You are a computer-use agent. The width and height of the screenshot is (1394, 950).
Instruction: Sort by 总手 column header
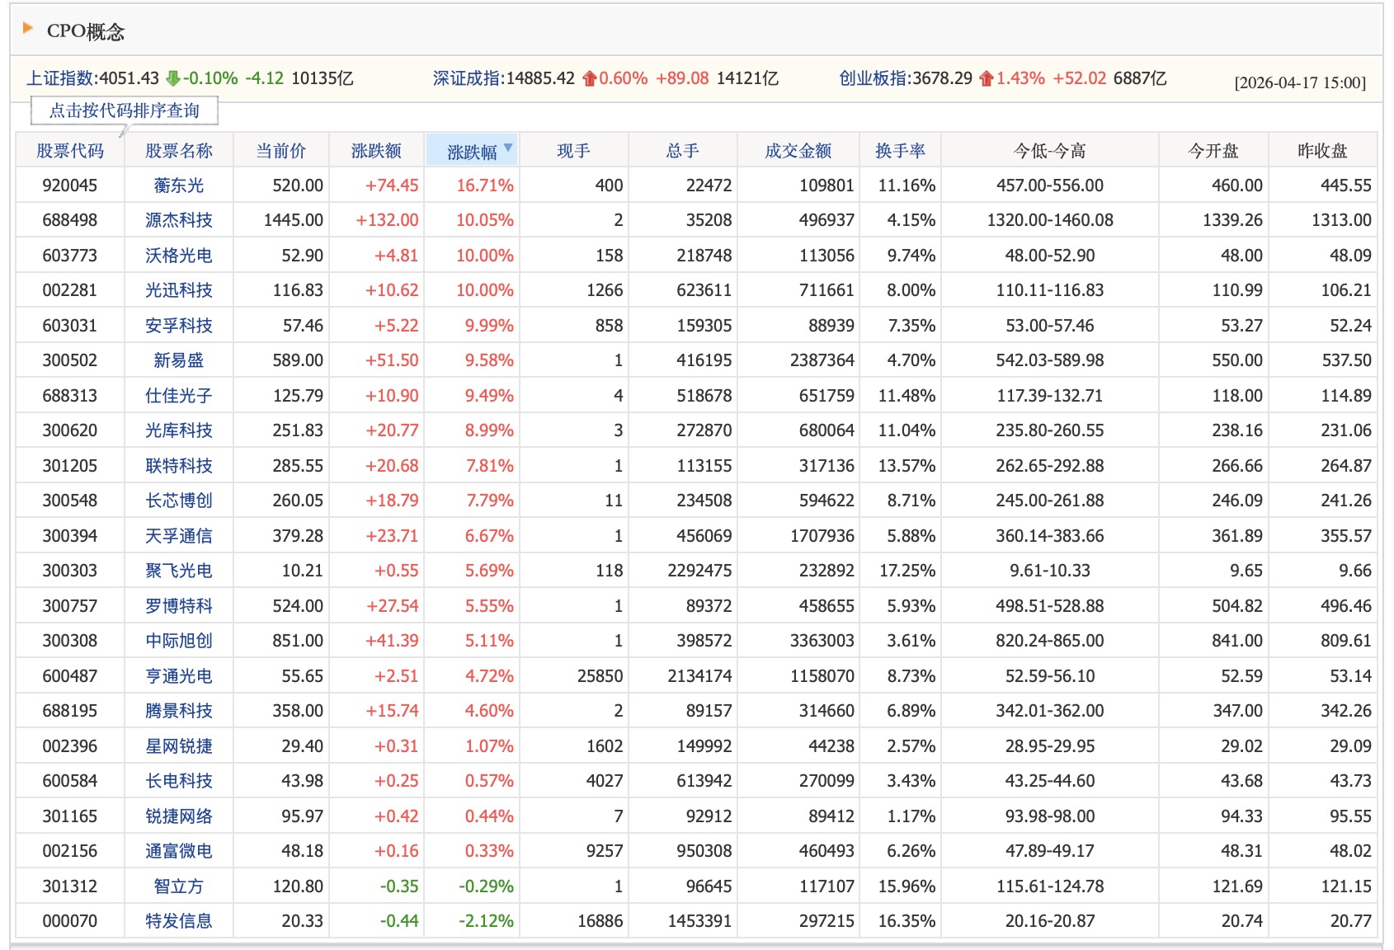click(x=682, y=151)
